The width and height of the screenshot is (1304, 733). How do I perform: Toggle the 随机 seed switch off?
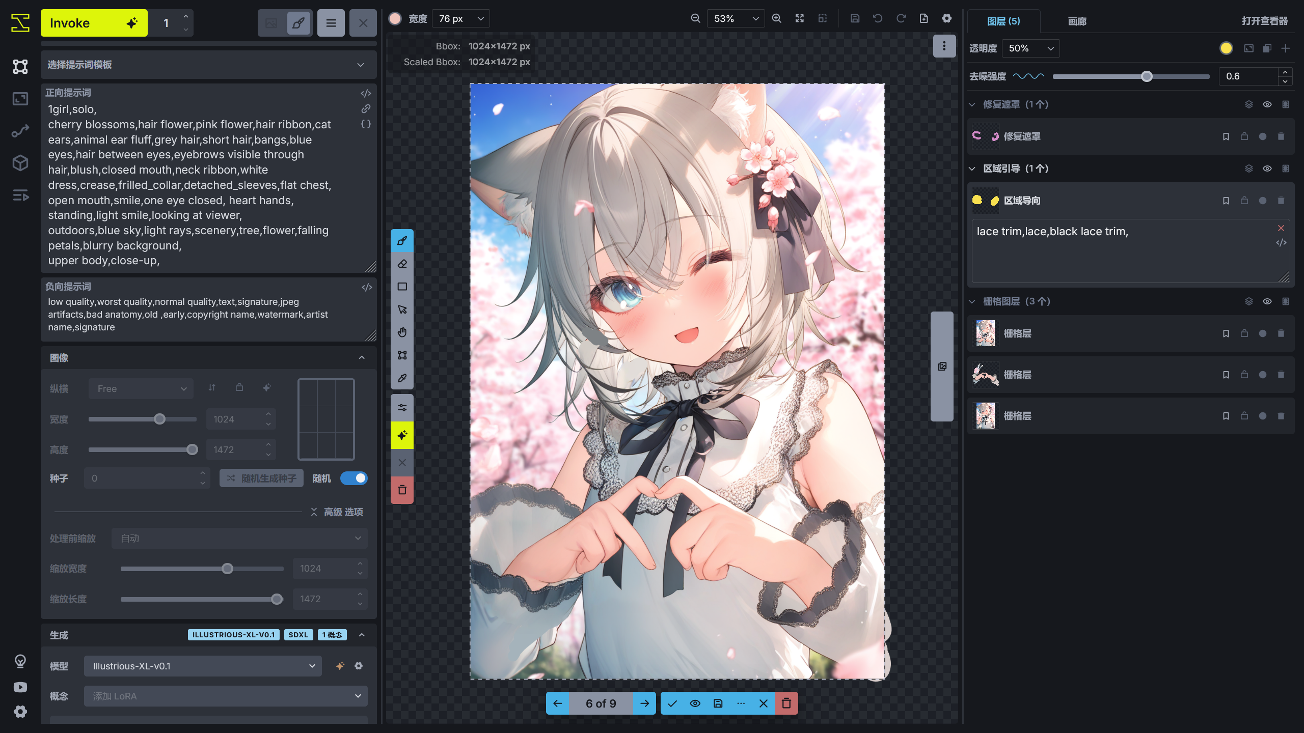tap(354, 478)
